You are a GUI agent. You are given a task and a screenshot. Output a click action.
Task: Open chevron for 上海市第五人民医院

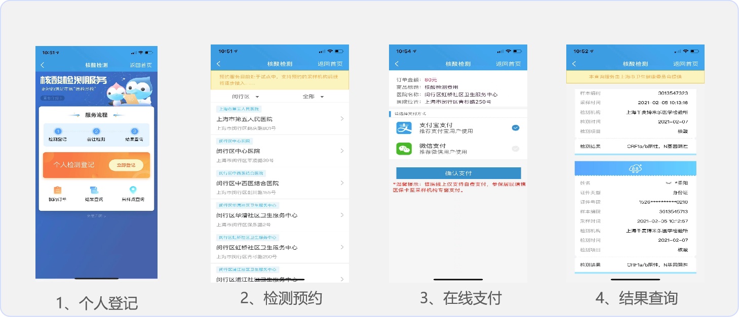point(342,119)
